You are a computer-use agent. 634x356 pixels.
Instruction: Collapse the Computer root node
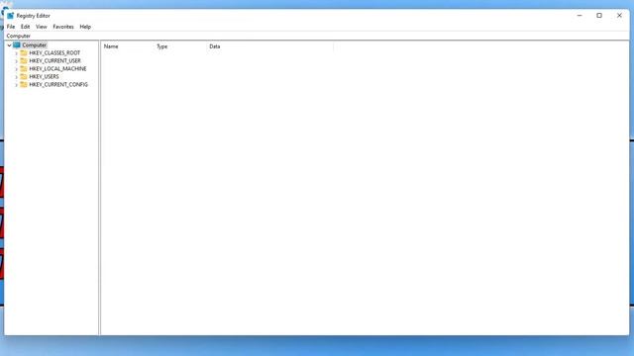[9, 45]
